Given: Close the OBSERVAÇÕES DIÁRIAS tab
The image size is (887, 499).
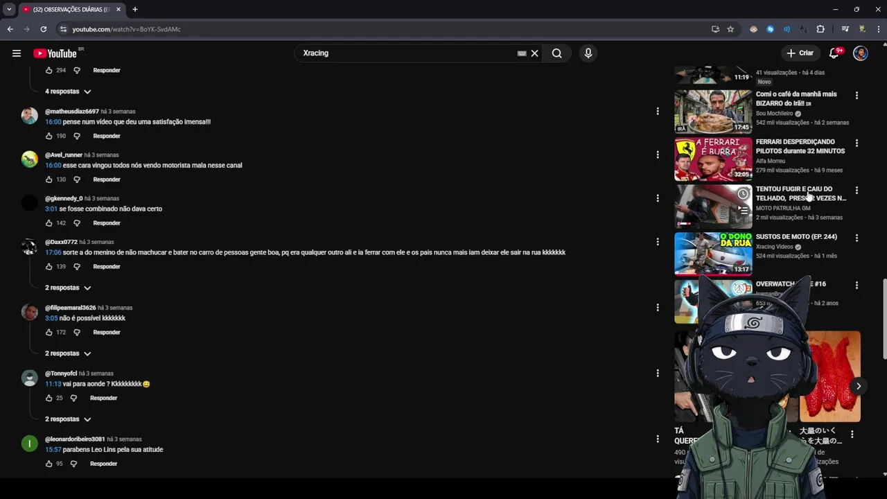Looking at the screenshot, I should (118, 10).
